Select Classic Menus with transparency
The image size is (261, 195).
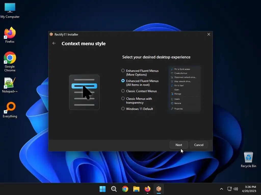(137, 101)
